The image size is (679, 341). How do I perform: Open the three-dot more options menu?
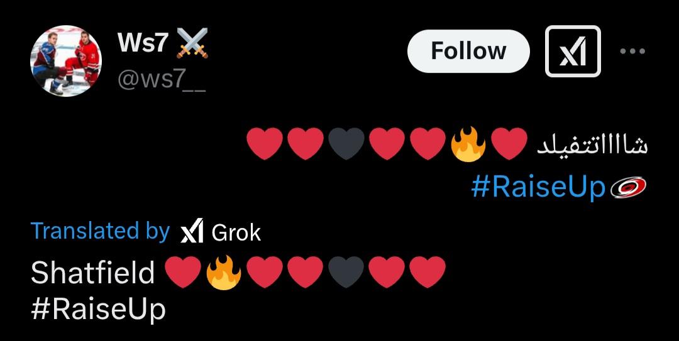coord(632,51)
